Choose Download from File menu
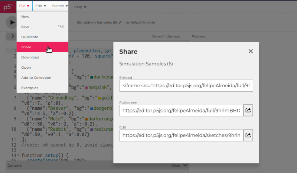 click(30, 57)
